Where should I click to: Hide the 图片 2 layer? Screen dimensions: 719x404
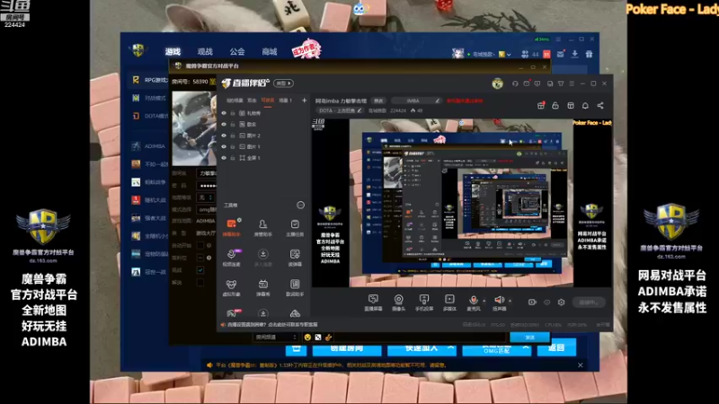(224, 136)
